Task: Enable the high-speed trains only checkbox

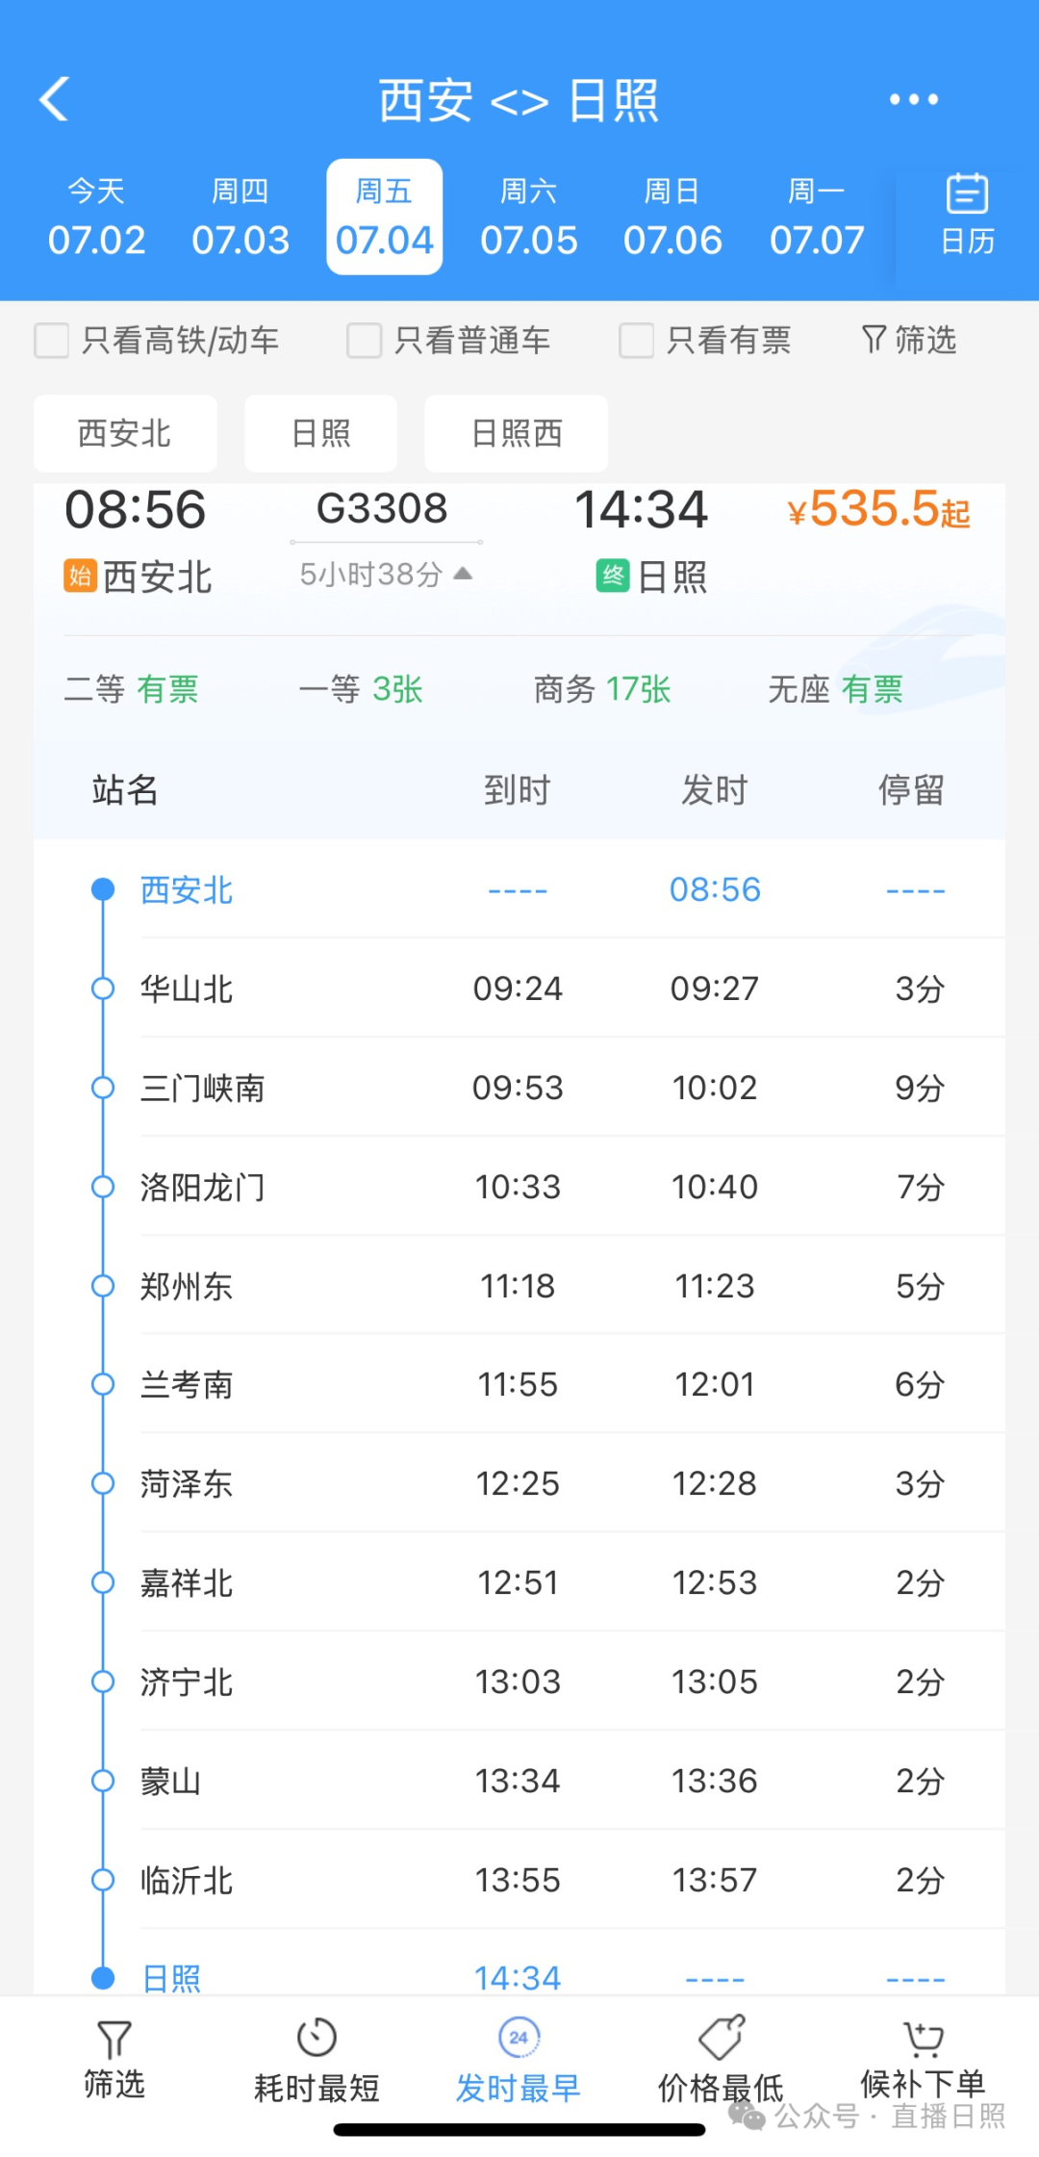Action: click(x=52, y=340)
